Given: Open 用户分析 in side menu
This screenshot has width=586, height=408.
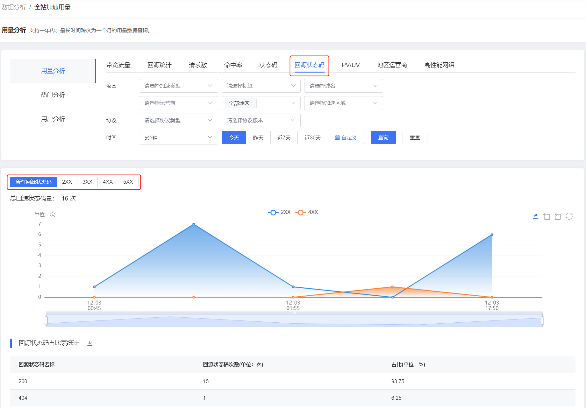Looking at the screenshot, I should [53, 119].
